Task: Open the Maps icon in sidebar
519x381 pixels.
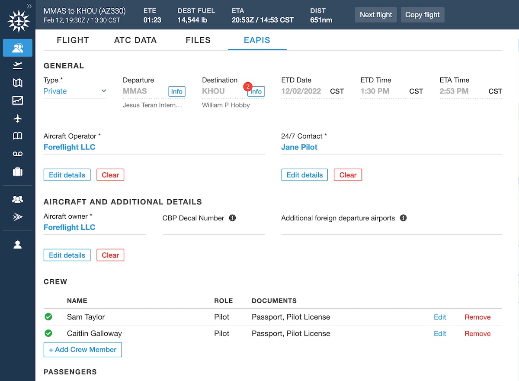Action: (17, 83)
